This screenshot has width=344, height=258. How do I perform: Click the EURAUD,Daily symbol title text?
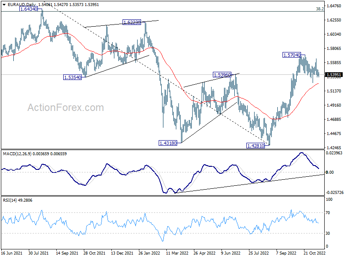pos(21,4)
